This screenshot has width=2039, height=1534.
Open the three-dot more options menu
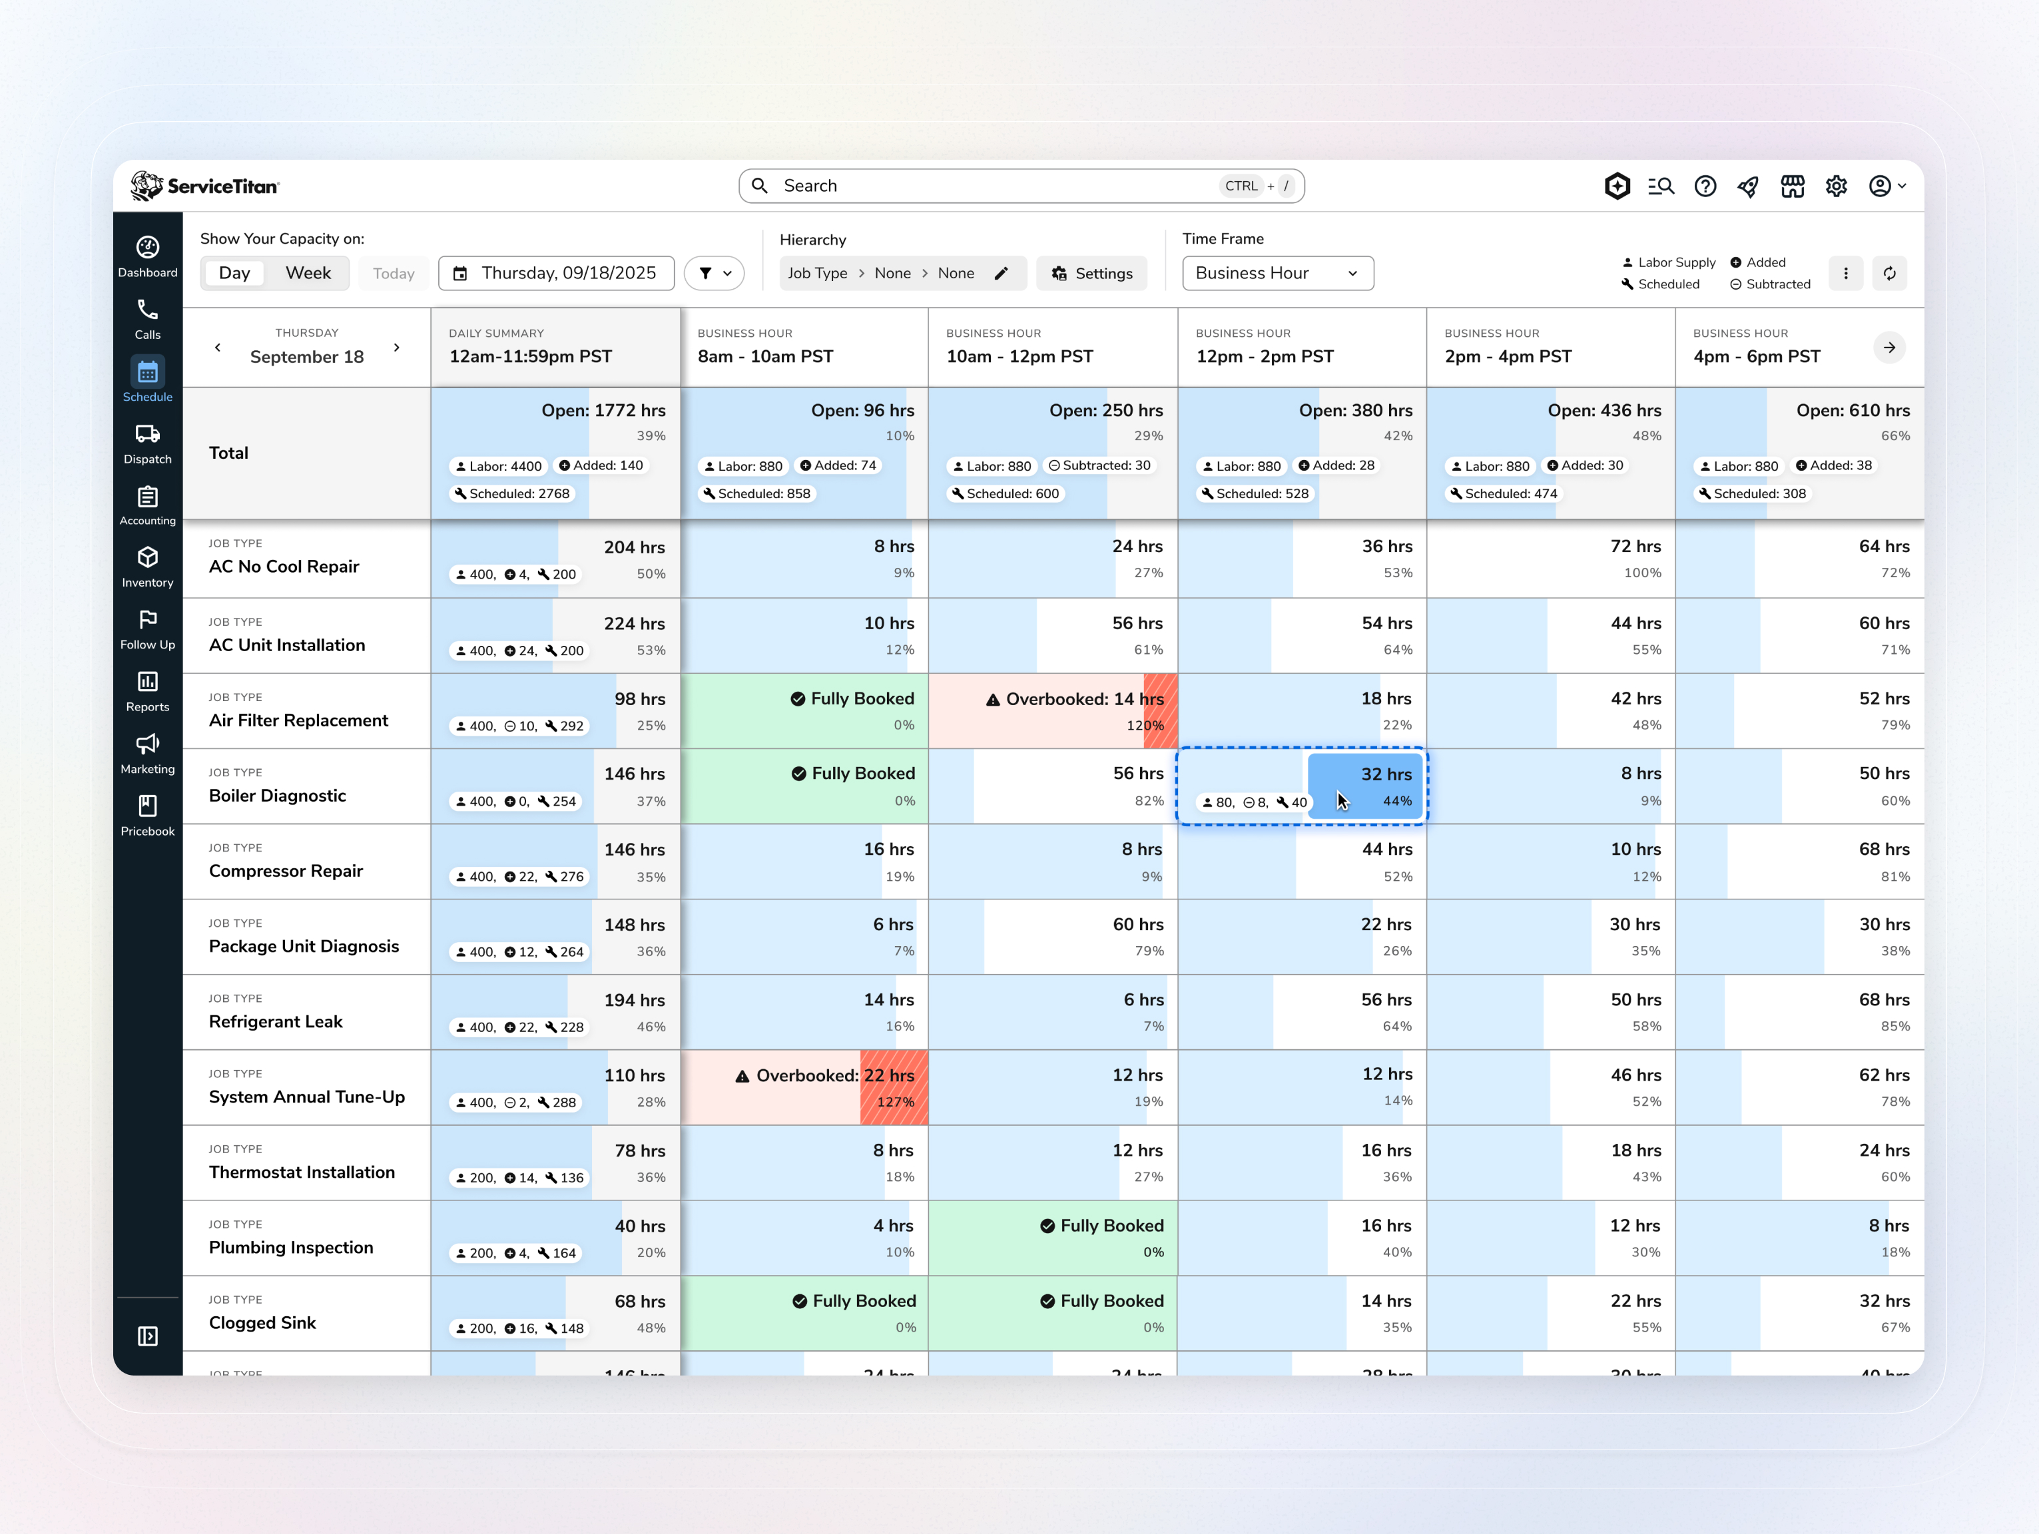pyautogui.click(x=1845, y=273)
